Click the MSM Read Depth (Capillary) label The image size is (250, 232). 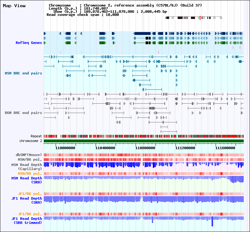(x=27, y=167)
